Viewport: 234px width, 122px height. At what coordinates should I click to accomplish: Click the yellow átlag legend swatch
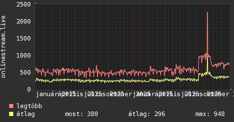coord(11,114)
